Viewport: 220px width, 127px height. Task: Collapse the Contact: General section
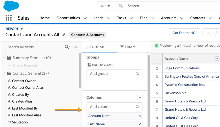point(4,73)
